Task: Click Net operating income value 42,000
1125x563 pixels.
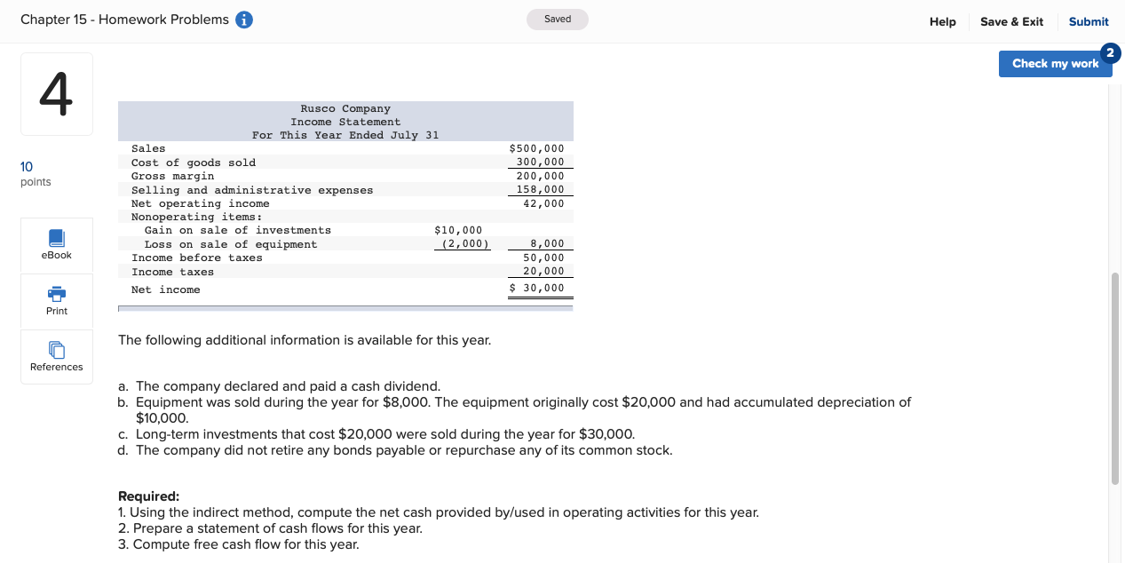Action: 543,203
